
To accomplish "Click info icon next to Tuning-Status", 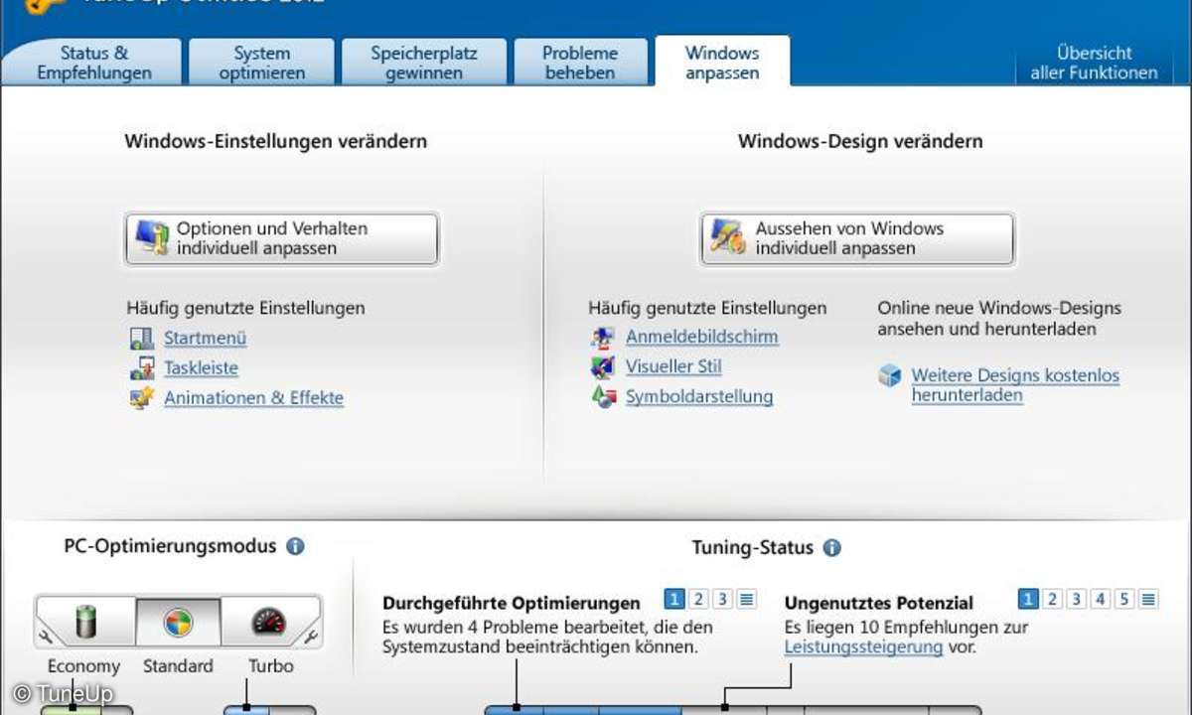I will coord(831,547).
